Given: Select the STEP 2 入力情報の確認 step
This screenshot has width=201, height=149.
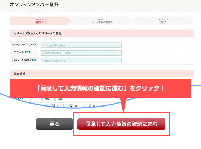Looking at the screenshot, I should point(102,21).
